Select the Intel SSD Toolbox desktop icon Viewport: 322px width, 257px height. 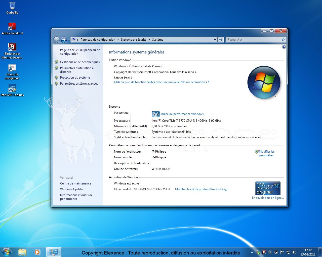point(12,91)
